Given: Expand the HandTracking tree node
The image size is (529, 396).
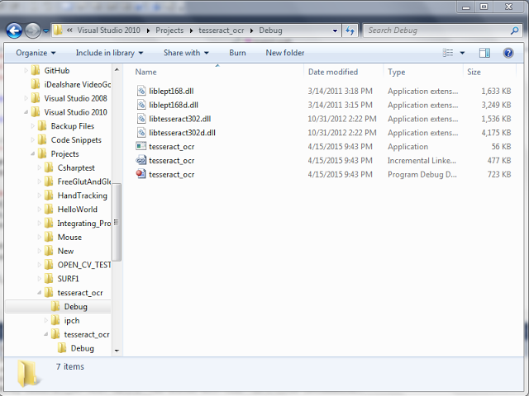Looking at the screenshot, I should click(40, 196).
